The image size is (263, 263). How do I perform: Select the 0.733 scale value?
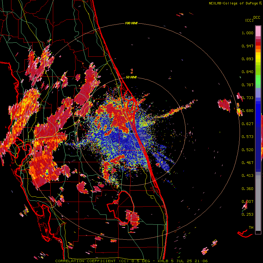tap(248, 98)
